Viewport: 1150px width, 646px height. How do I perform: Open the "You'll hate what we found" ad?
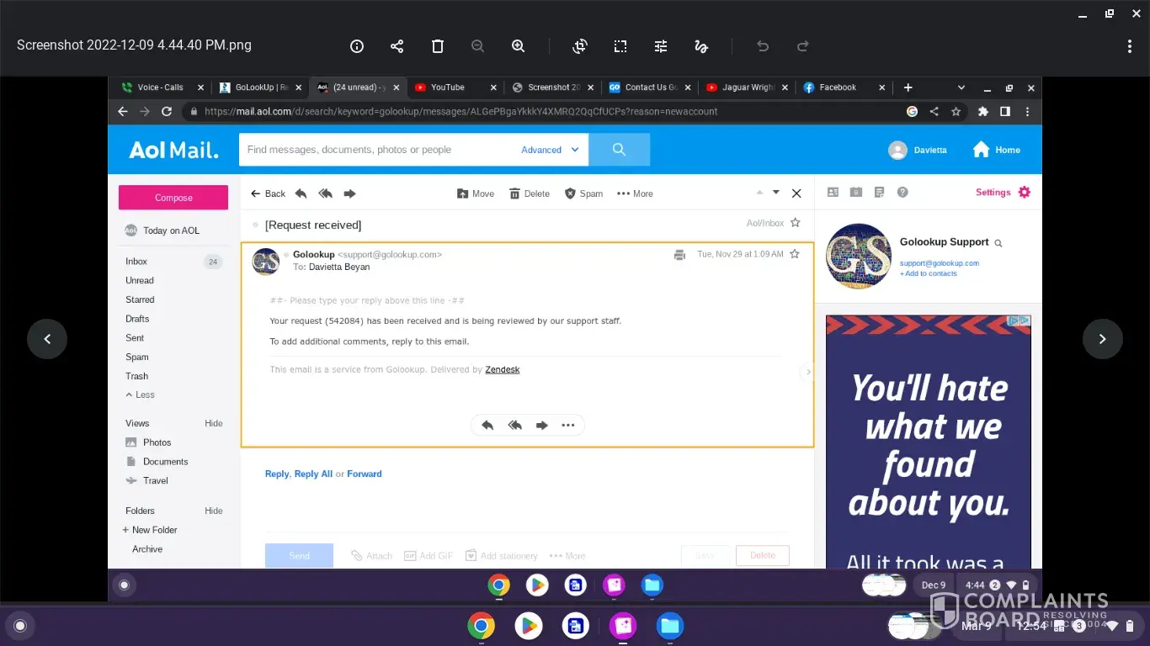[928, 442]
